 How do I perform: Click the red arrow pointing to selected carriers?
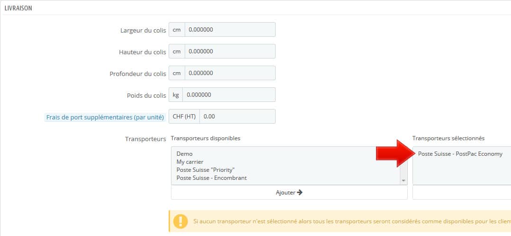pyautogui.click(x=394, y=153)
